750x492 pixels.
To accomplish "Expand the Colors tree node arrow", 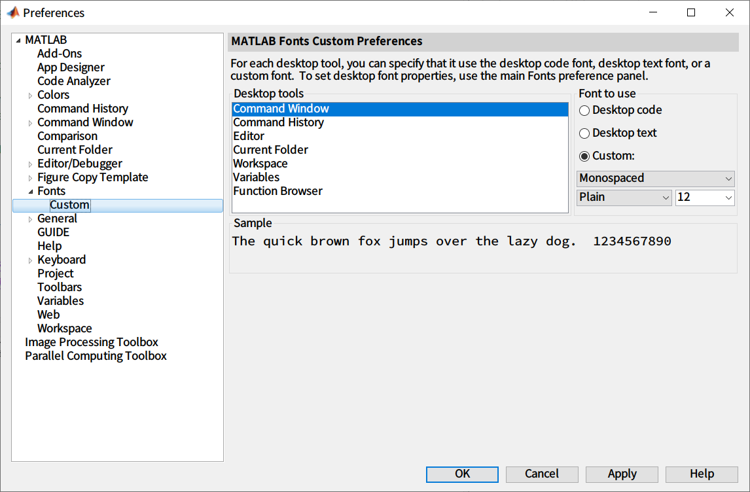I will 30,96.
